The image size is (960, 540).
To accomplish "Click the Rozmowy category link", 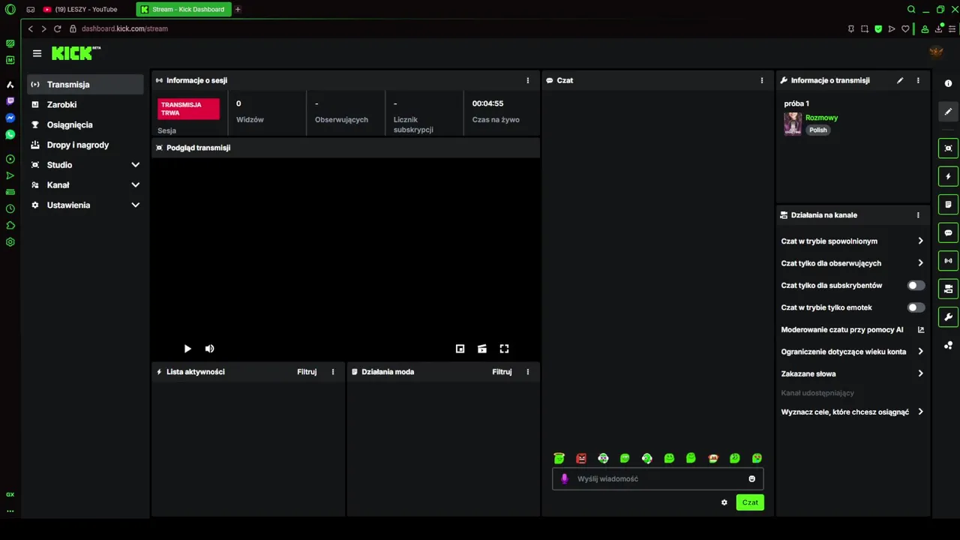I will click(x=821, y=118).
